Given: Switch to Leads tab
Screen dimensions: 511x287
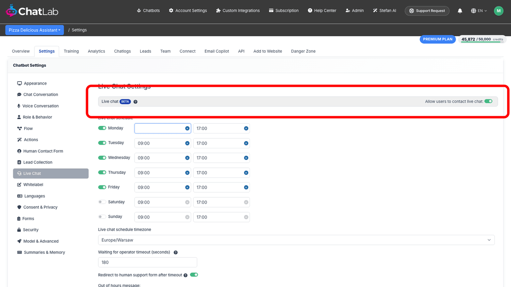Looking at the screenshot, I should tap(145, 51).
